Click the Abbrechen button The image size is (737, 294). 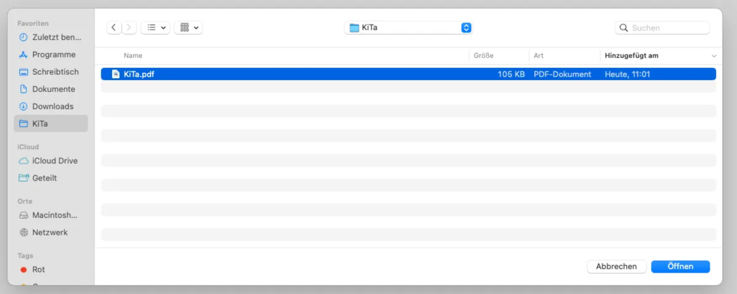(616, 267)
